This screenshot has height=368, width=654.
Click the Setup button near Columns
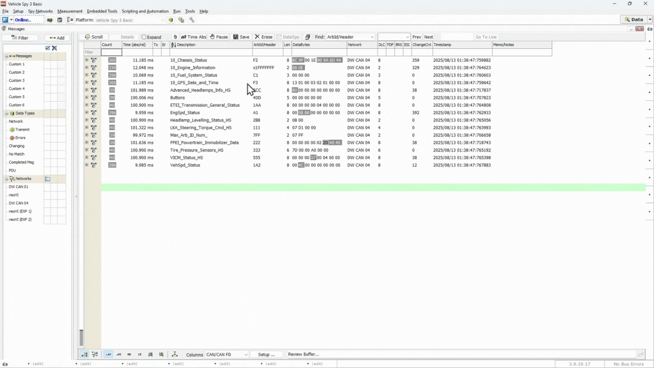pos(266,354)
